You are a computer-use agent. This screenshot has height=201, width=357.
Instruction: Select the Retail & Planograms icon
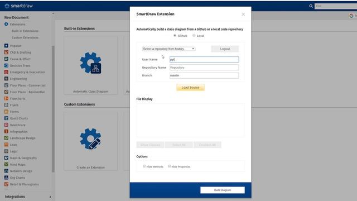pos(6,184)
